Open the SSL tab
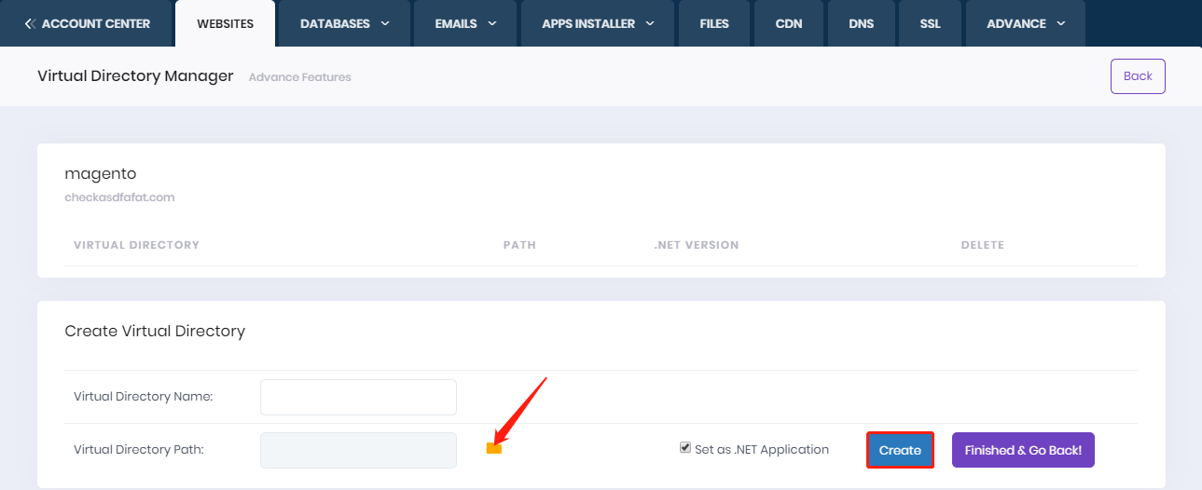1202x490 pixels. pyautogui.click(x=930, y=23)
